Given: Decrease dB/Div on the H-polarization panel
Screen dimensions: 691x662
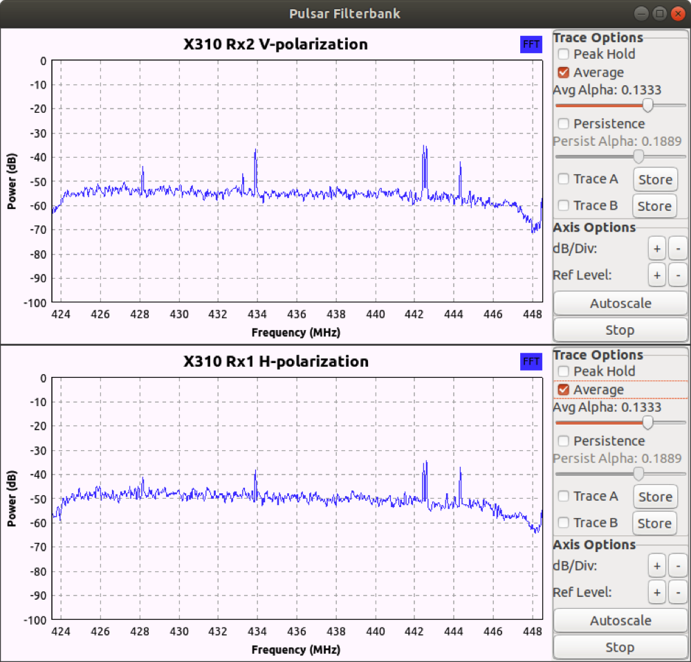Looking at the screenshot, I should point(679,566).
